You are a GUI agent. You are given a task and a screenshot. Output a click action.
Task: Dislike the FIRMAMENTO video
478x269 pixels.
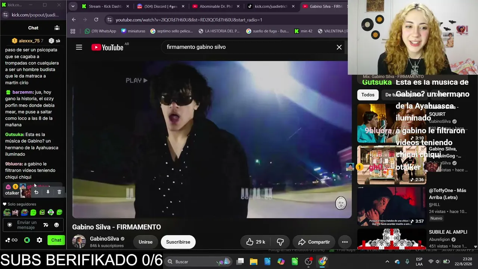[x=280, y=242]
